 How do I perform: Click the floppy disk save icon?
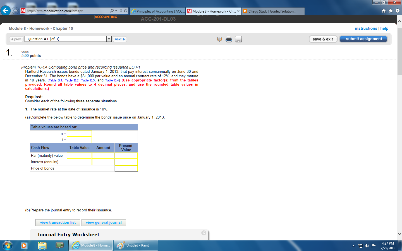click(238, 39)
